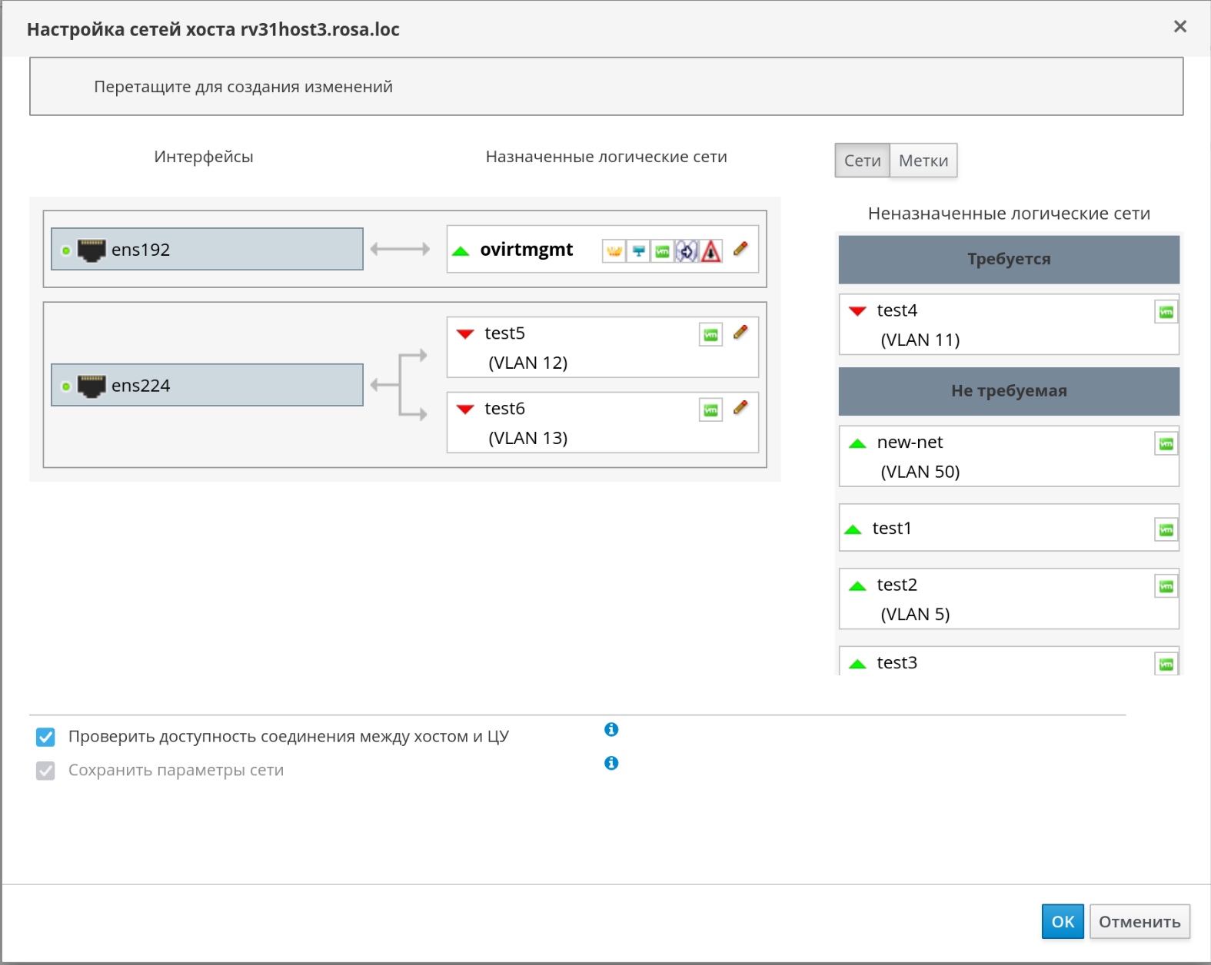Edit the ovirtmgmt network with pencil icon

pos(740,249)
